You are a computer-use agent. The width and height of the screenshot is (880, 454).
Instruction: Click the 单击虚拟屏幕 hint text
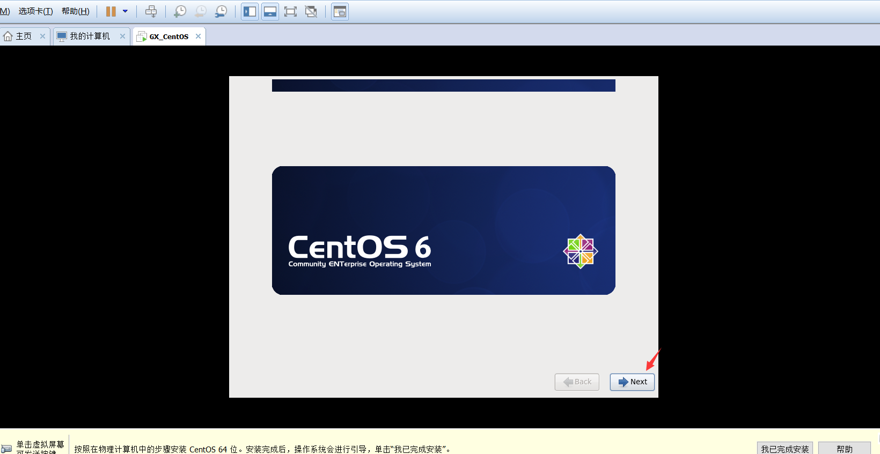point(40,444)
